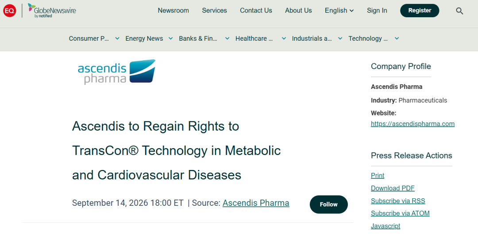
Task: Select the Download PDF link
Action: coord(393,188)
